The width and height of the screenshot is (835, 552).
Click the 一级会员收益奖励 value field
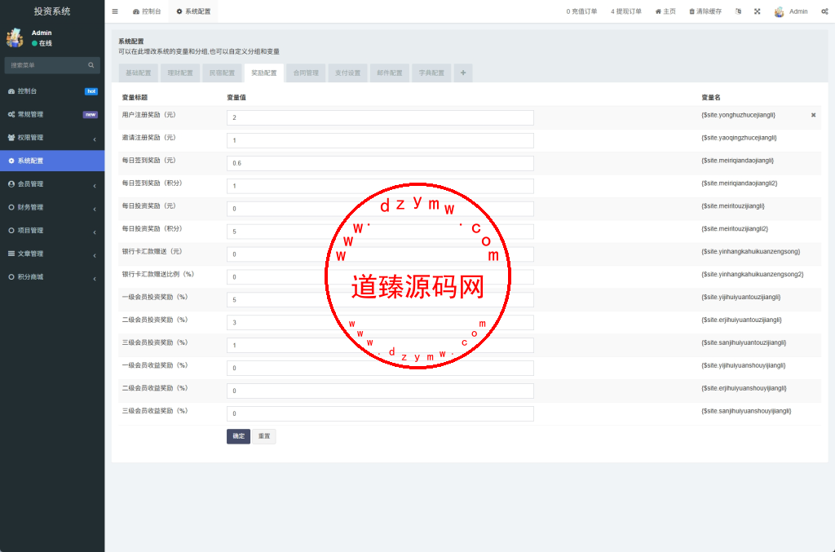coord(380,369)
